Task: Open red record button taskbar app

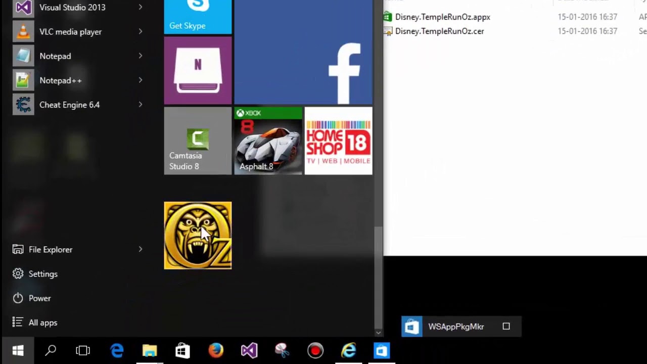Action: [315, 351]
